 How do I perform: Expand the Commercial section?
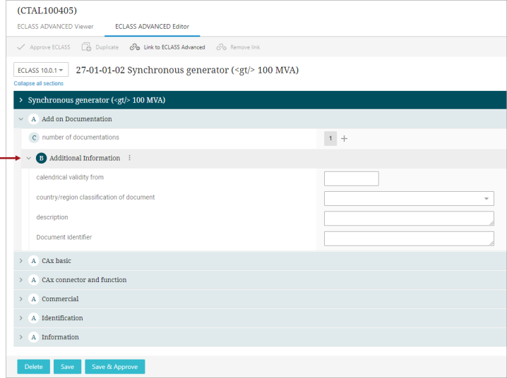21,299
